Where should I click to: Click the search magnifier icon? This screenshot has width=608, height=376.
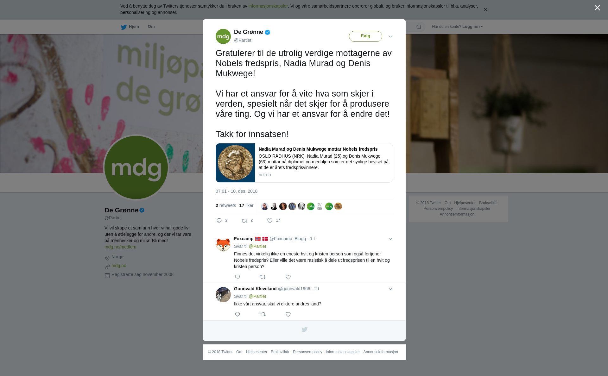(x=419, y=27)
